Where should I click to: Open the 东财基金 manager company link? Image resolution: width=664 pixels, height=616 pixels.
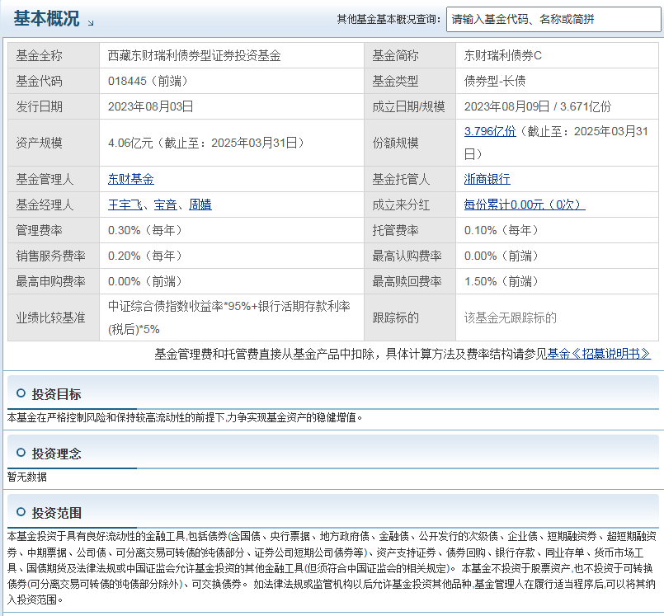click(x=131, y=180)
